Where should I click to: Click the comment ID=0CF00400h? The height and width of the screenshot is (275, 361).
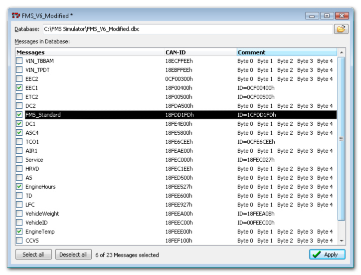(x=256, y=88)
